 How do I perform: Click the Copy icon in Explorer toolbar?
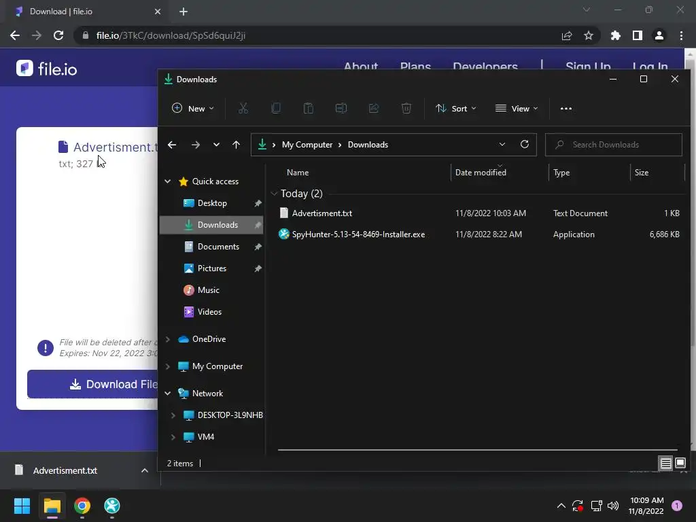(x=276, y=108)
